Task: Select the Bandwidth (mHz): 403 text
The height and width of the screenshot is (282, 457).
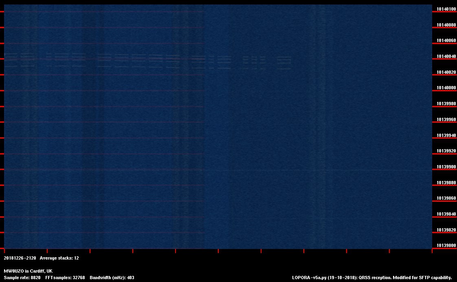Action: click(x=112, y=278)
